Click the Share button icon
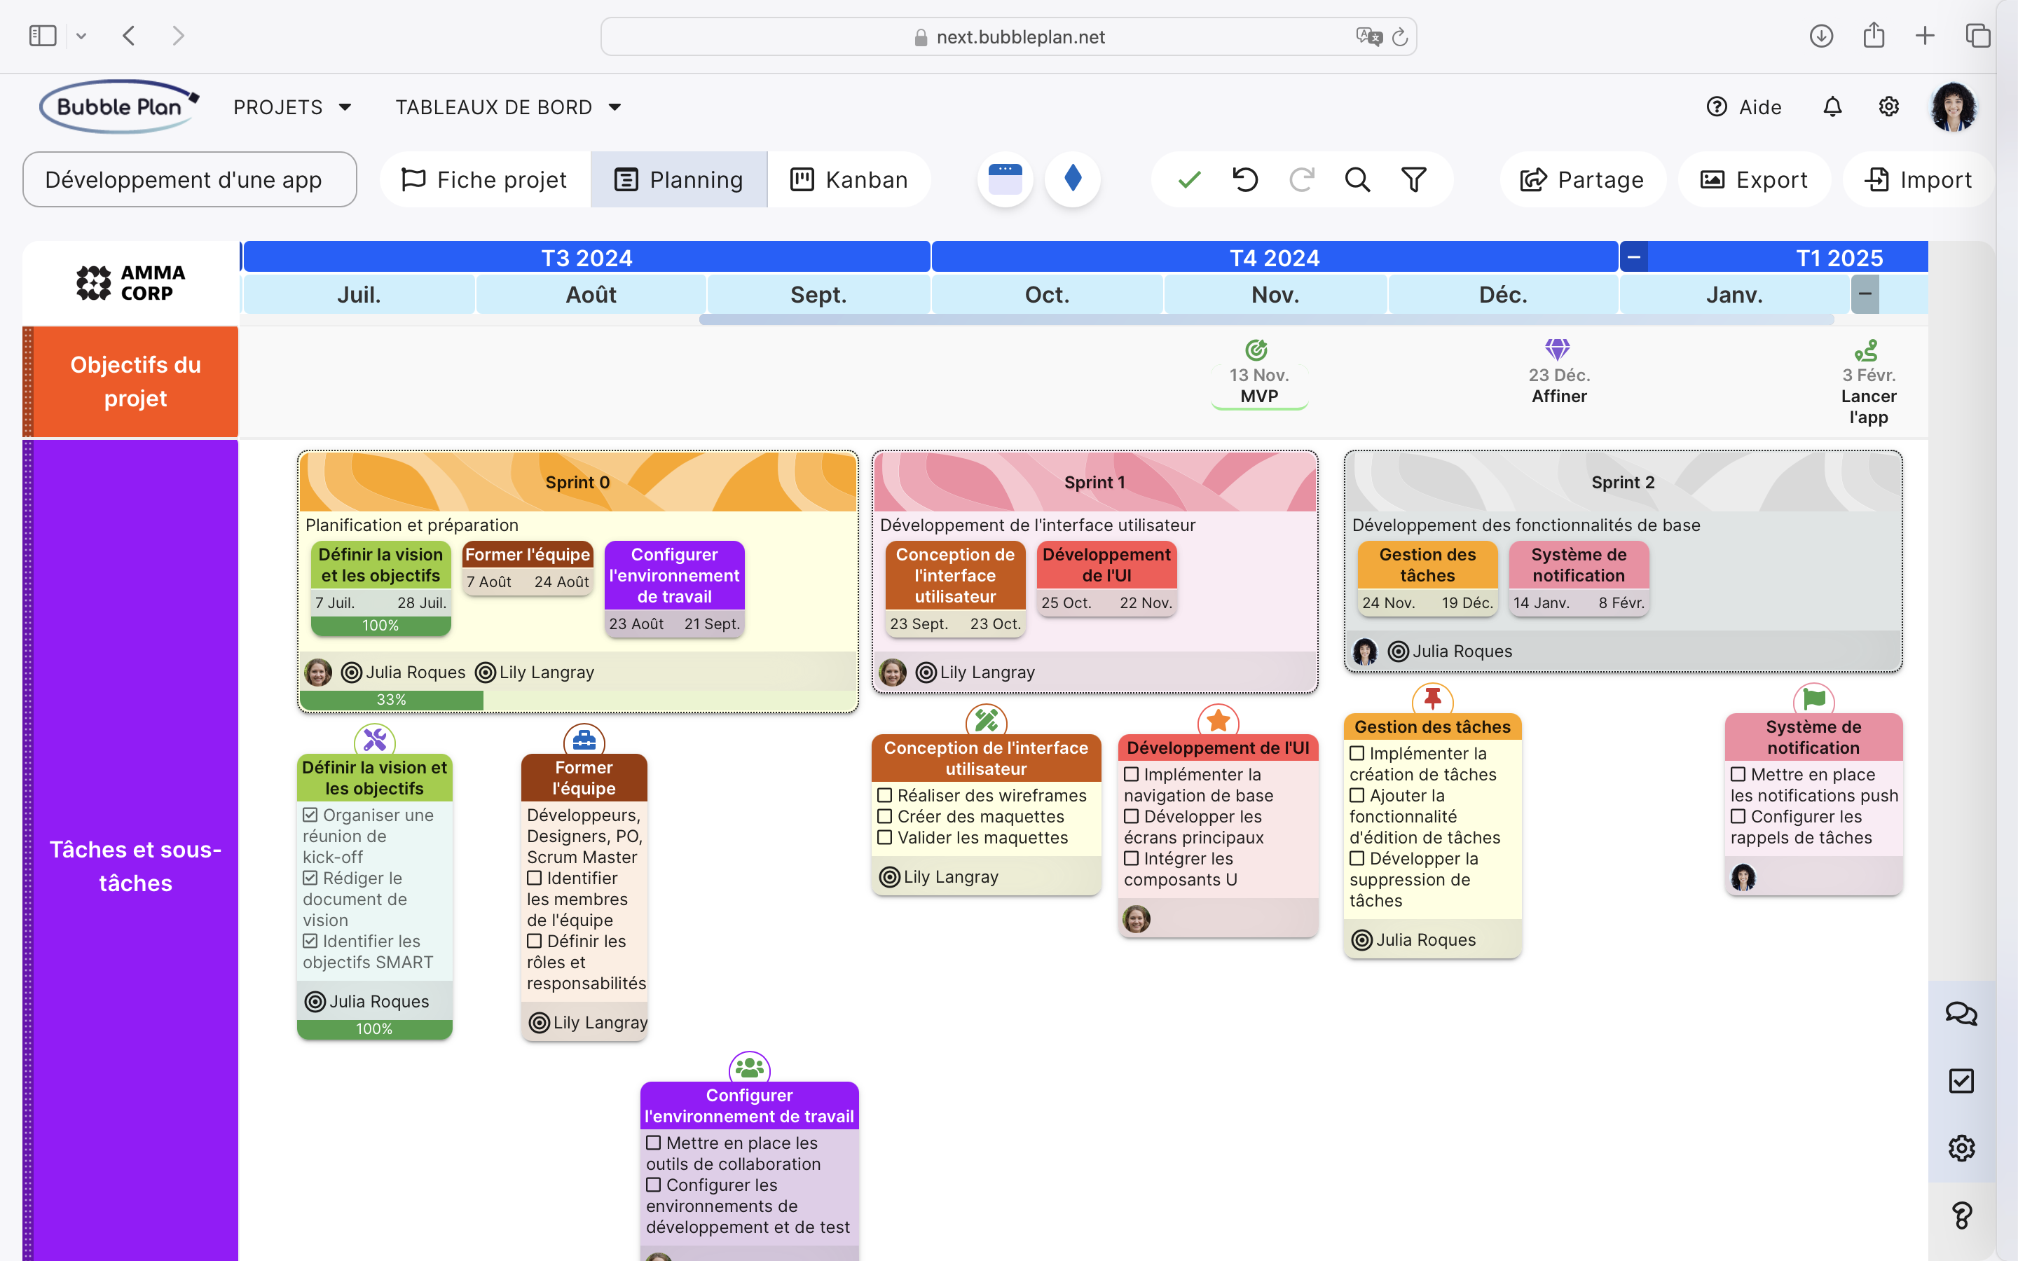 (1532, 179)
